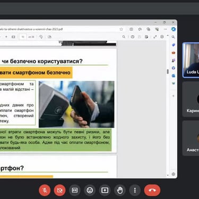Open PDF viewer settings gear
Screen dimensions: 199x199
click(162, 37)
